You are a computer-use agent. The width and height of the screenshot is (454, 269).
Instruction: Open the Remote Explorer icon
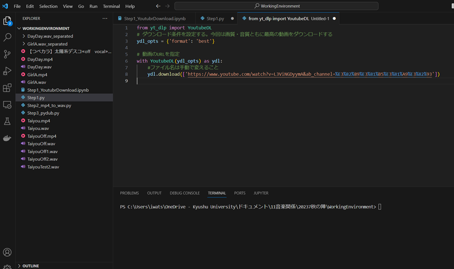(x=7, y=105)
